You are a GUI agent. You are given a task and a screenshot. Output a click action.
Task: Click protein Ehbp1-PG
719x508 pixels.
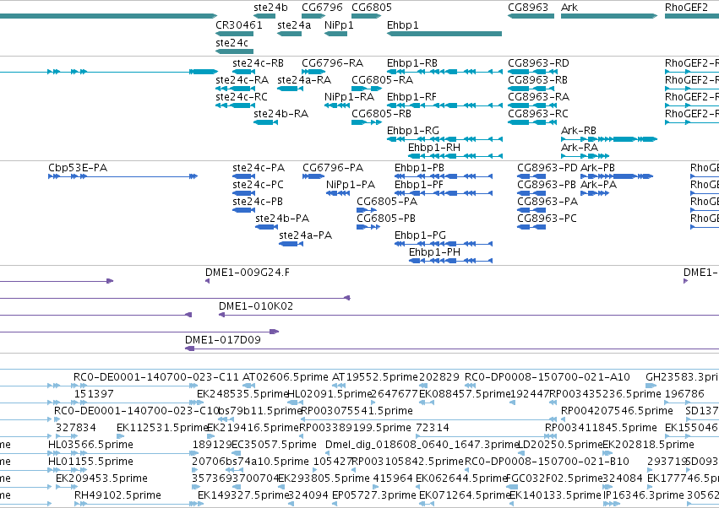[420, 235]
